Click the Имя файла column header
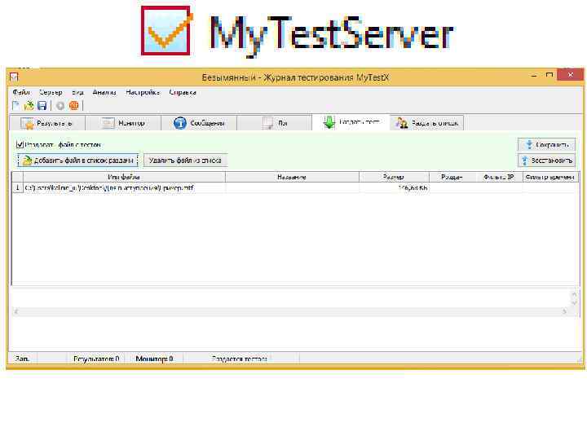The height and width of the screenshot is (440, 587). (124, 177)
